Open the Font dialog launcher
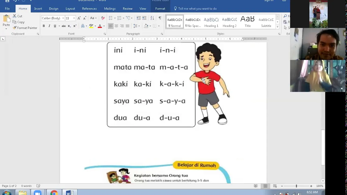Viewport: 347px width, 195px height. pyautogui.click(x=105, y=34)
